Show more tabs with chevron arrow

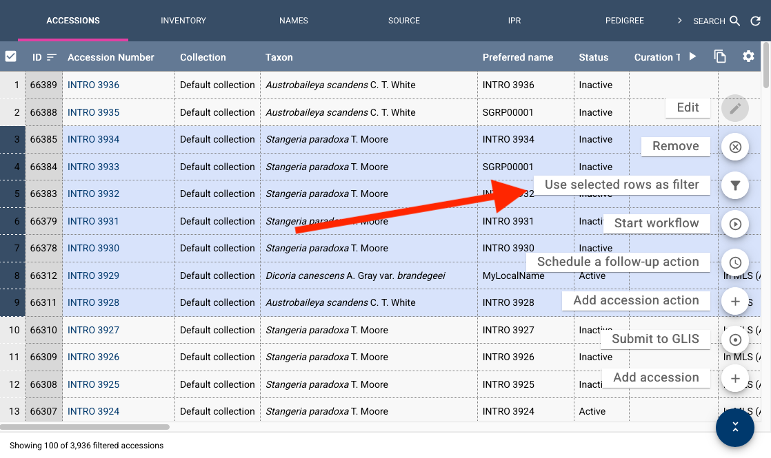pos(679,21)
